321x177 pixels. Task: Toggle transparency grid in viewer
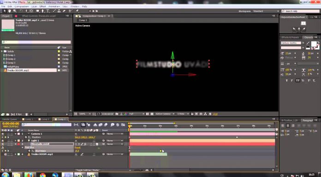coord(152,114)
